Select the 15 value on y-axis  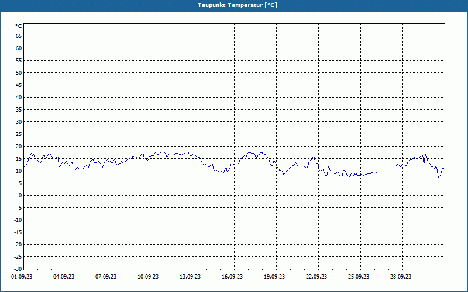[x=19, y=158]
